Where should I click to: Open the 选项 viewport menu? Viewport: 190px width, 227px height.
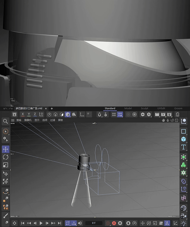[45, 120]
